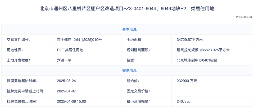Click the 交易文件编号 label cell

tap(26, 40)
